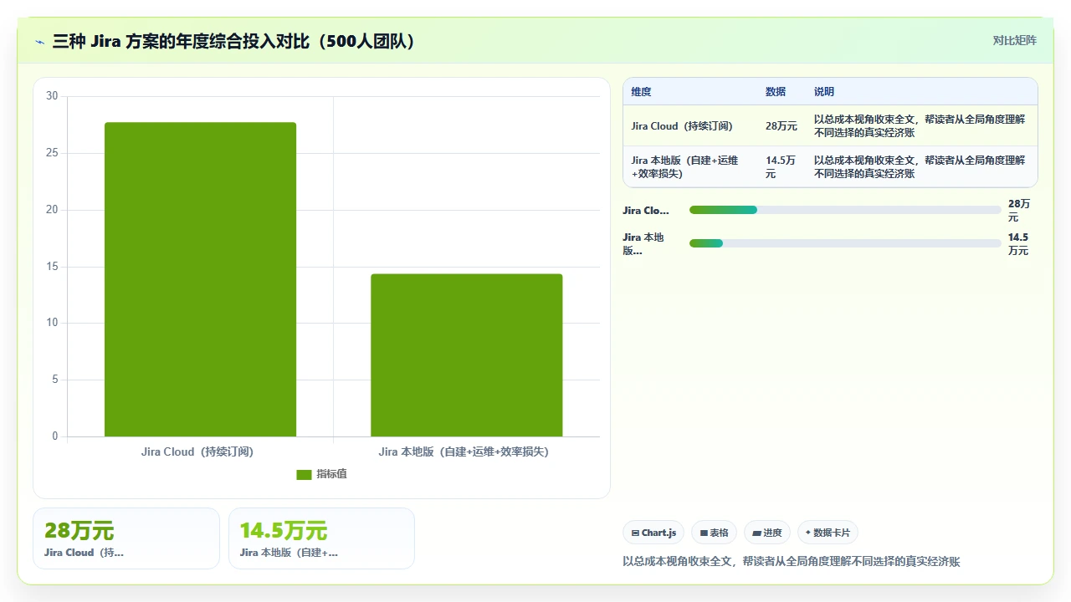Click the 维度 column header
The image size is (1071, 602).
pos(641,92)
